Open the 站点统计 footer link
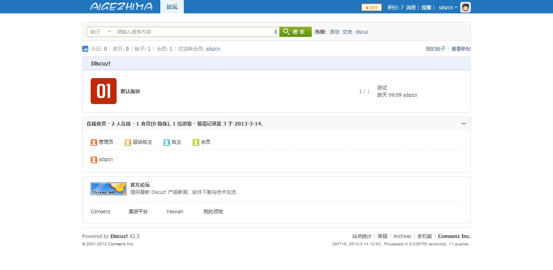 (362, 236)
